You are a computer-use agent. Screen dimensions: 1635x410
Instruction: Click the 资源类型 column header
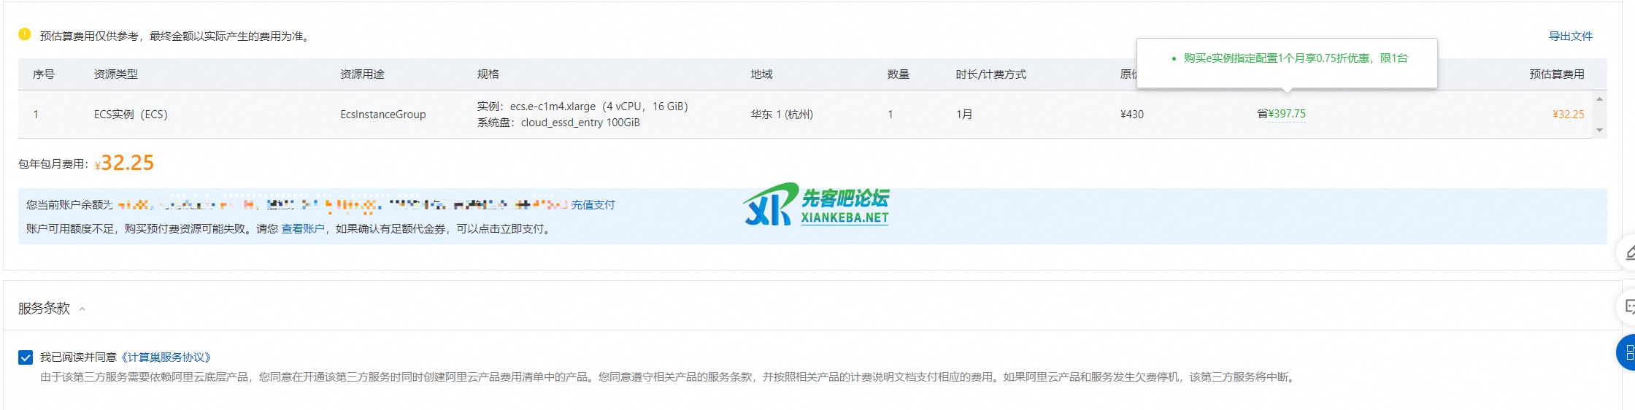pos(116,74)
